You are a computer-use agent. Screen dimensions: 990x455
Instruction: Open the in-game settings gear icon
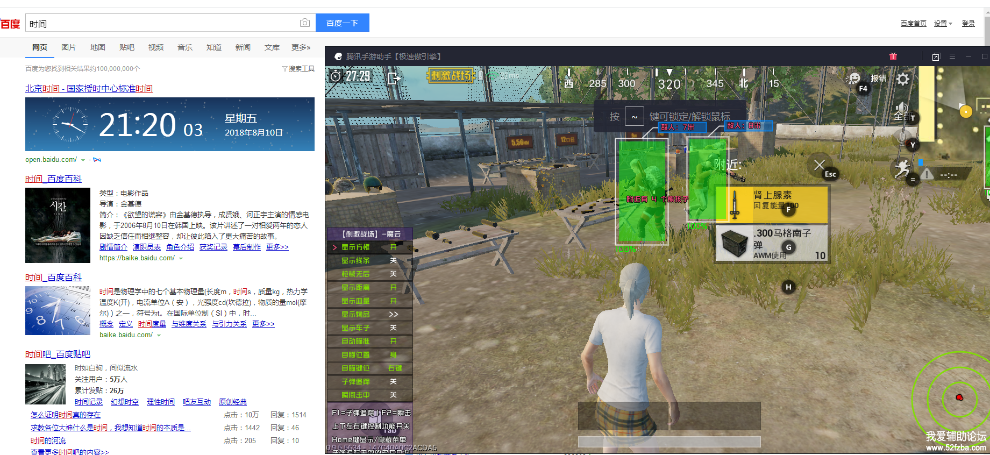903,79
